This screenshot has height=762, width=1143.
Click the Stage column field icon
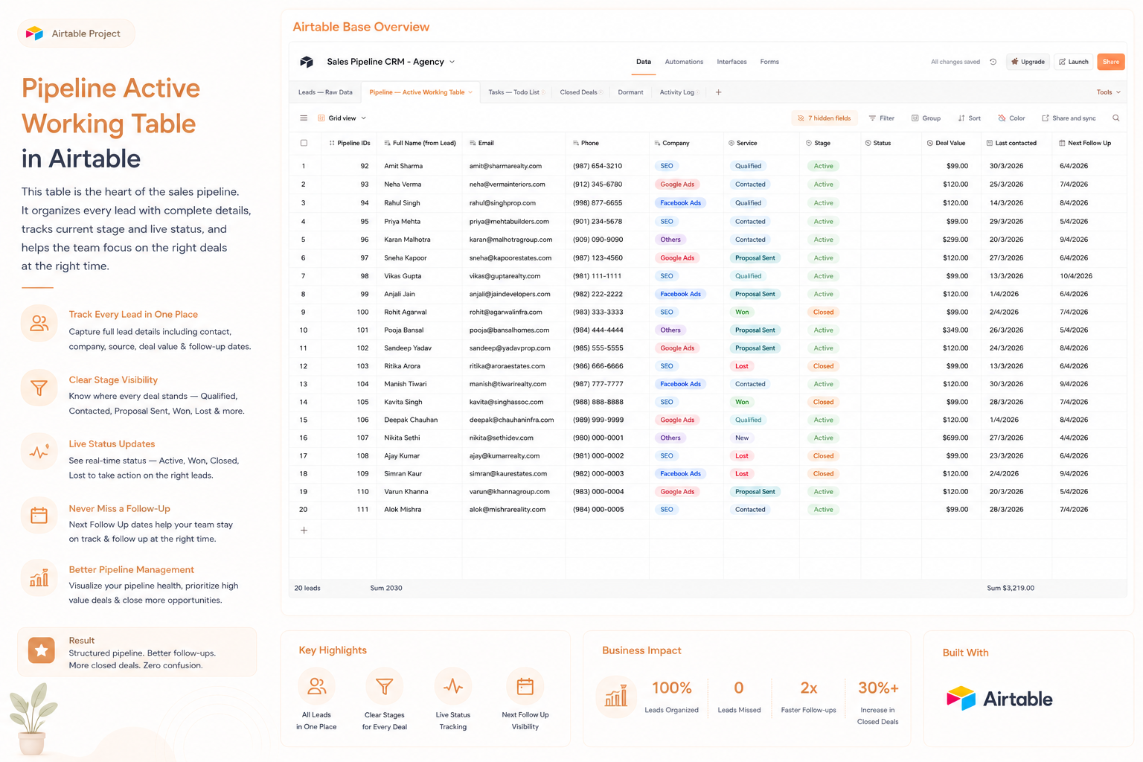809,143
